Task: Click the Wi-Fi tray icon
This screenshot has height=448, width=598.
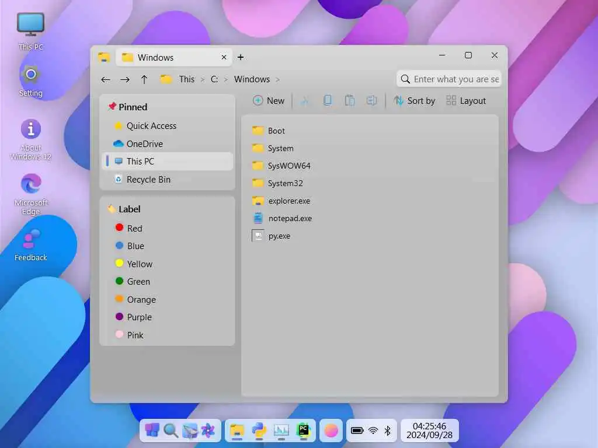Action: tap(373, 430)
